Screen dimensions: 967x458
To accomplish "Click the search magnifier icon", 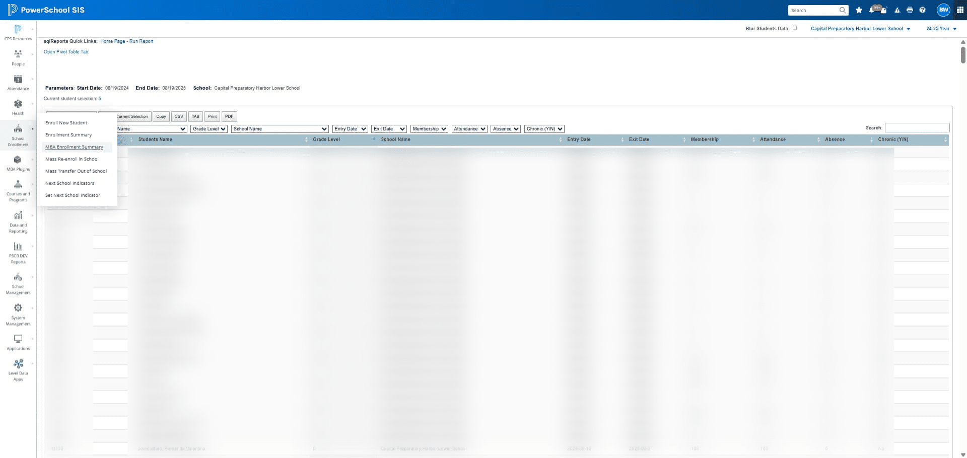I will click(842, 10).
